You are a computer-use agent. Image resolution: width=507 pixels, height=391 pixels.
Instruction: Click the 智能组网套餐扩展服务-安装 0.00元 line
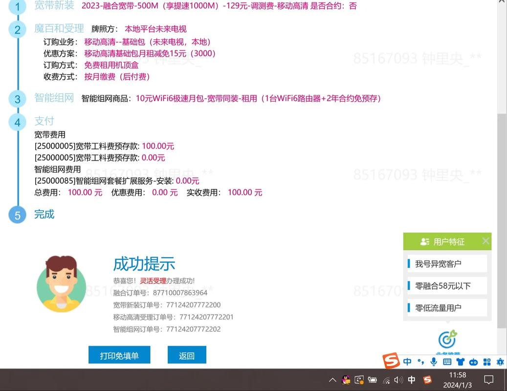117,181
